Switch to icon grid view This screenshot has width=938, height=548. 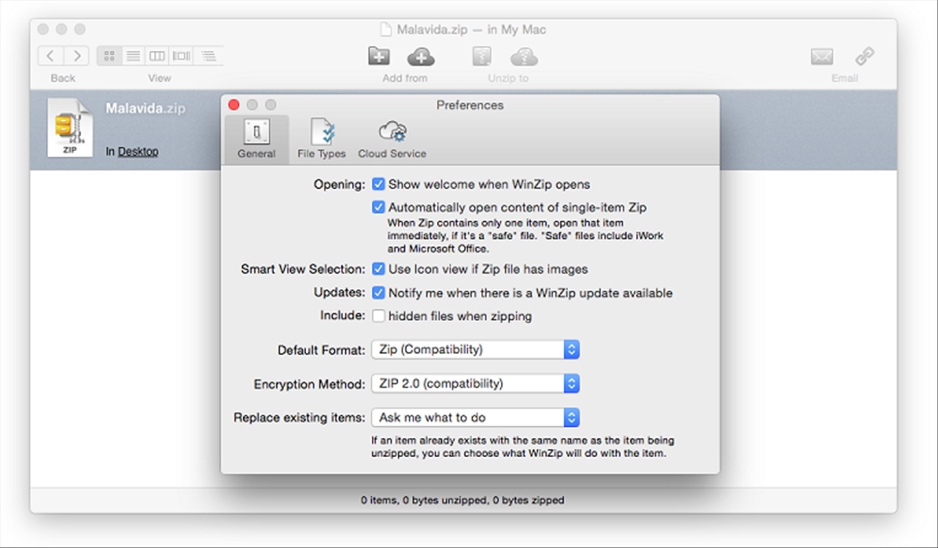(109, 55)
